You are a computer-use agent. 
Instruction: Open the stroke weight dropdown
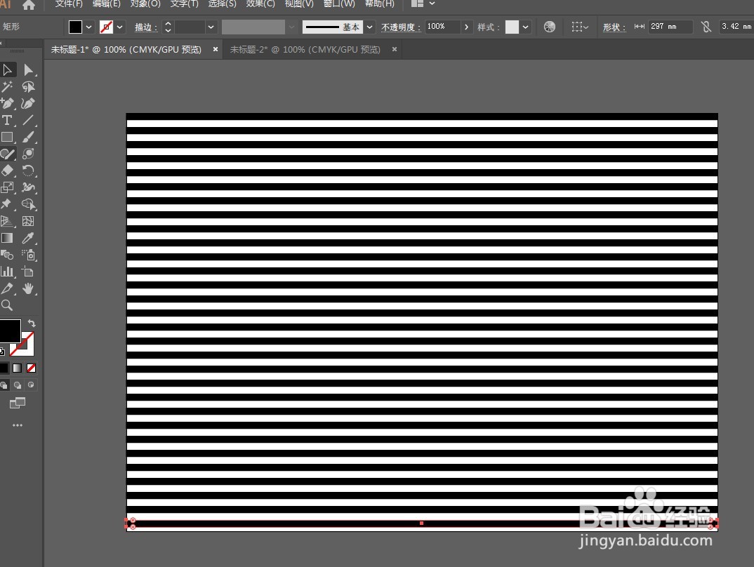(x=211, y=27)
